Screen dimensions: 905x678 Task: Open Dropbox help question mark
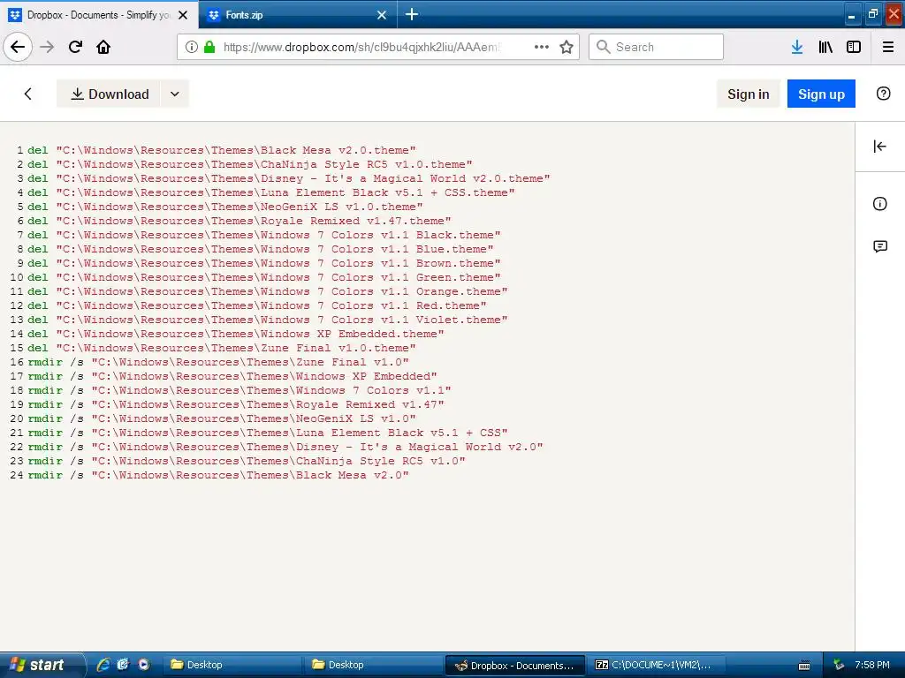[883, 94]
